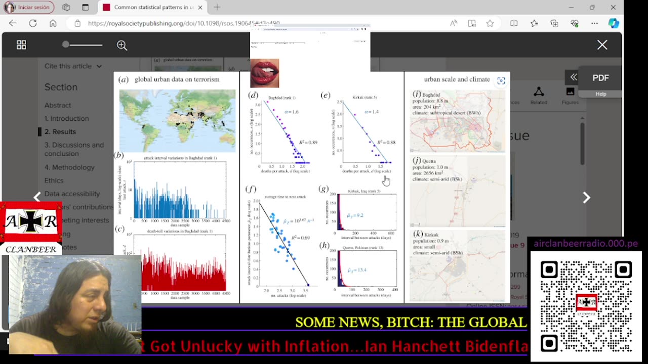The width and height of the screenshot is (648, 364).
Task: Click the Help label under PDF
Action: point(601,94)
